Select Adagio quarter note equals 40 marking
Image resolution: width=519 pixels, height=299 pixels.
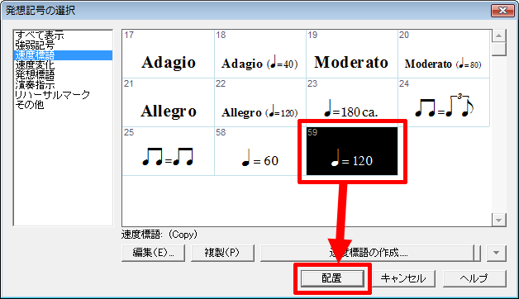point(260,54)
